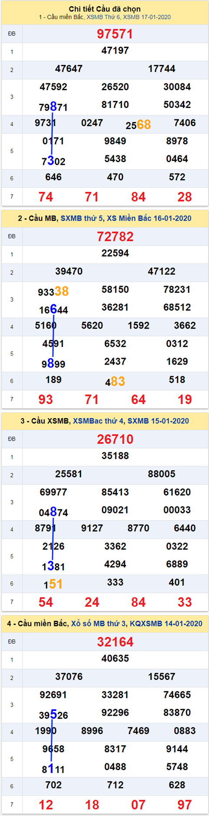Select first prize number 47197
This screenshot has height=816, width=209.
tap(115, 51)
